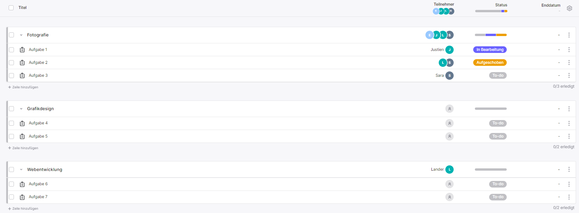Check the Aufgabe 3 row checkbox

12,75
